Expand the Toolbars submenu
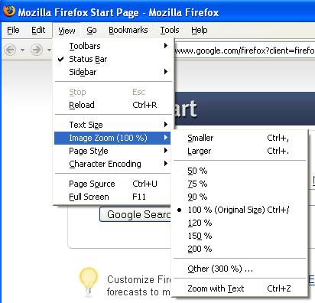The width and height of the screenshot is (315, 303). 113,46
